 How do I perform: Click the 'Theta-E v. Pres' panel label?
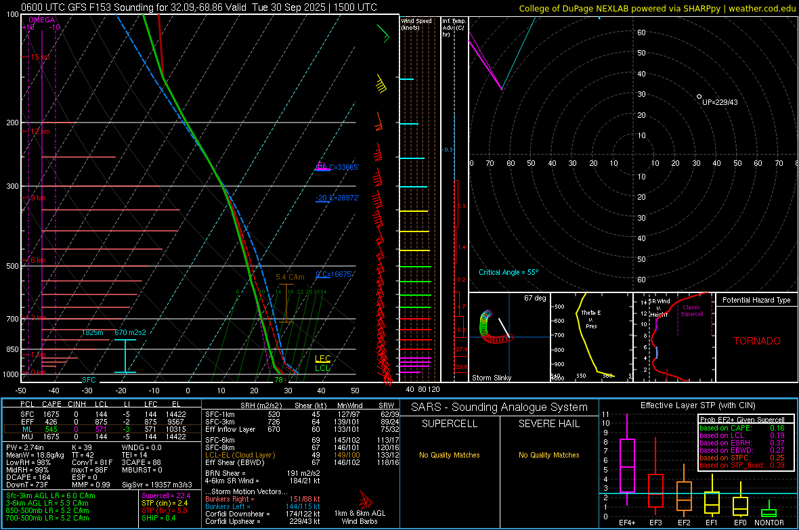click(590, 319)
